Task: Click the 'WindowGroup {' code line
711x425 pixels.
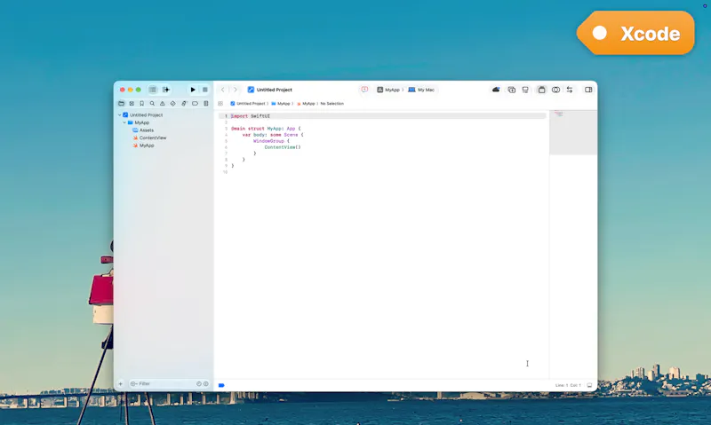Action: pos(271,141)
